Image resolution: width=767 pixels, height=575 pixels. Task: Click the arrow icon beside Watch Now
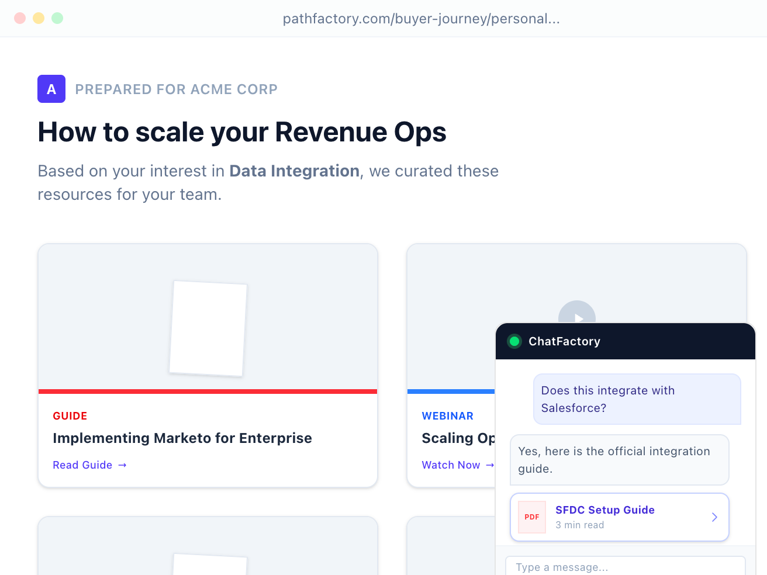coord(489,465)
